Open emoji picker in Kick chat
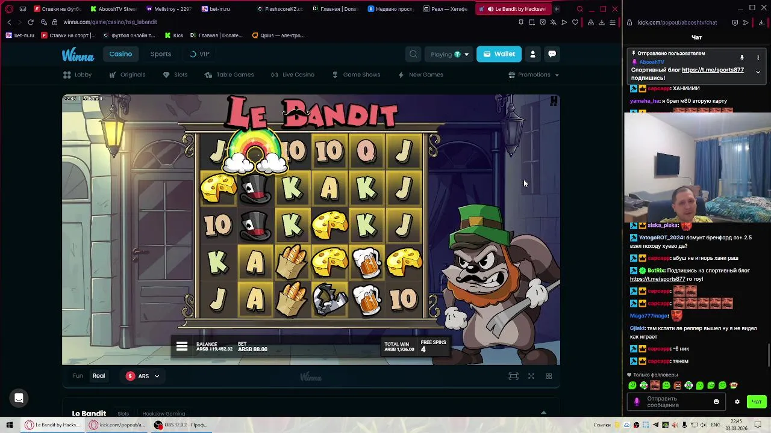Image resolution: width=771 pixels, height=433 pixels. 716,402
